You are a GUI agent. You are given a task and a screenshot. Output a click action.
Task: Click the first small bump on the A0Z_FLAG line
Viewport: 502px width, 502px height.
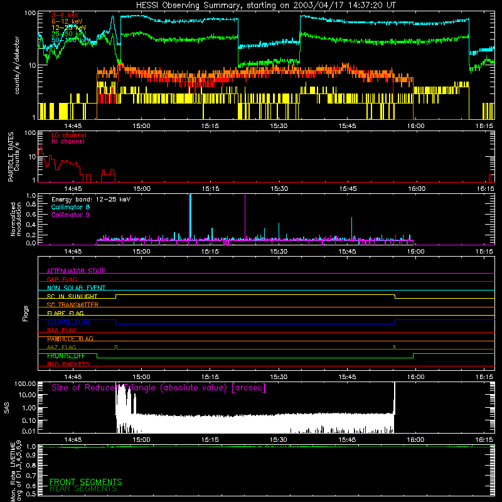[x=116, y=347]
